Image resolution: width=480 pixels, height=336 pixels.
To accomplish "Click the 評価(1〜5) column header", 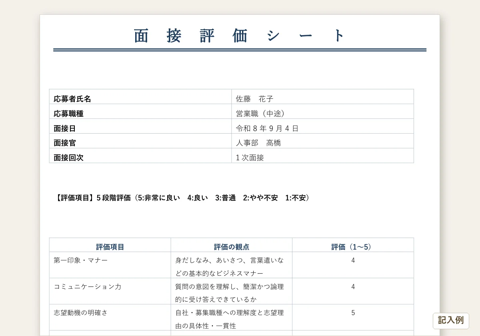I will tap(353, 245).
